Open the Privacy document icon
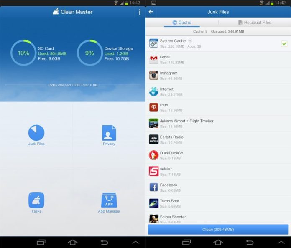Viewport: 291px width, 248px height. pyautogui.click(x=109, y=133)
